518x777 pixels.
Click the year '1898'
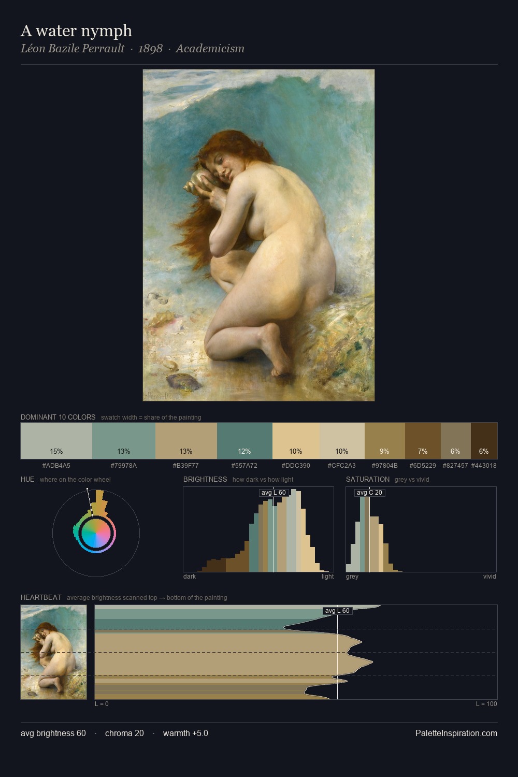pos(150,49)
